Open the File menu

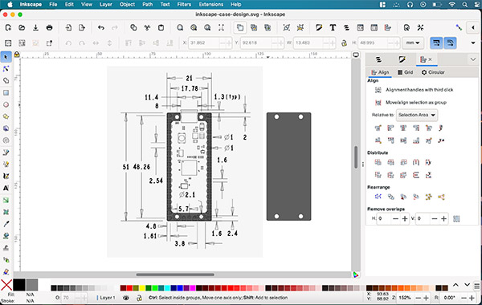[53, 4]
